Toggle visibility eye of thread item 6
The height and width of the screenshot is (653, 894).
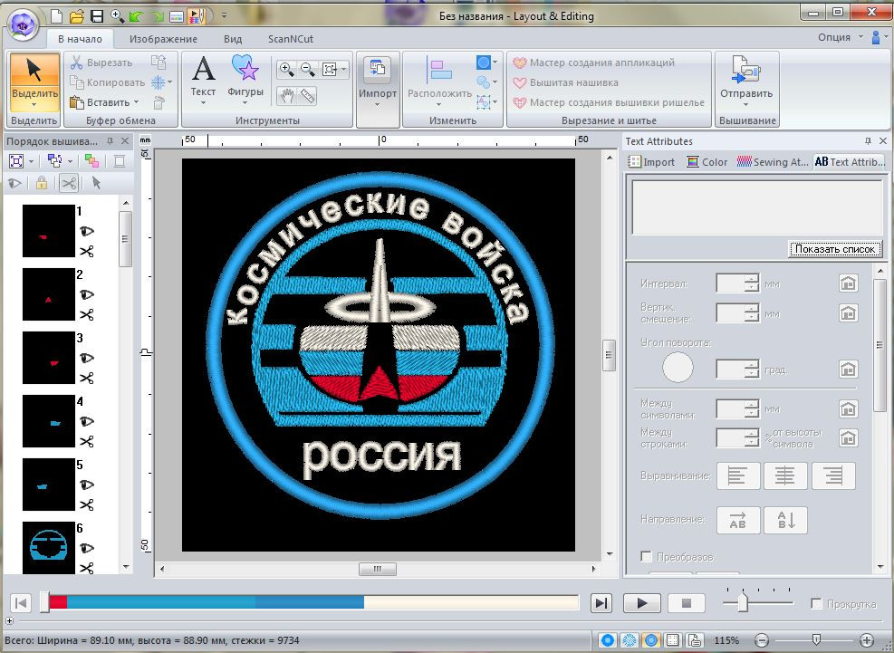[87, 548]
